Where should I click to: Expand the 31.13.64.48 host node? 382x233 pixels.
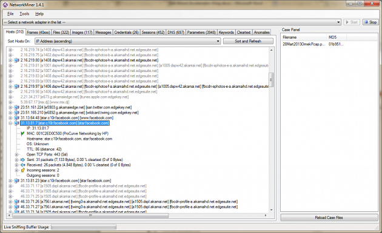[10, 118]
